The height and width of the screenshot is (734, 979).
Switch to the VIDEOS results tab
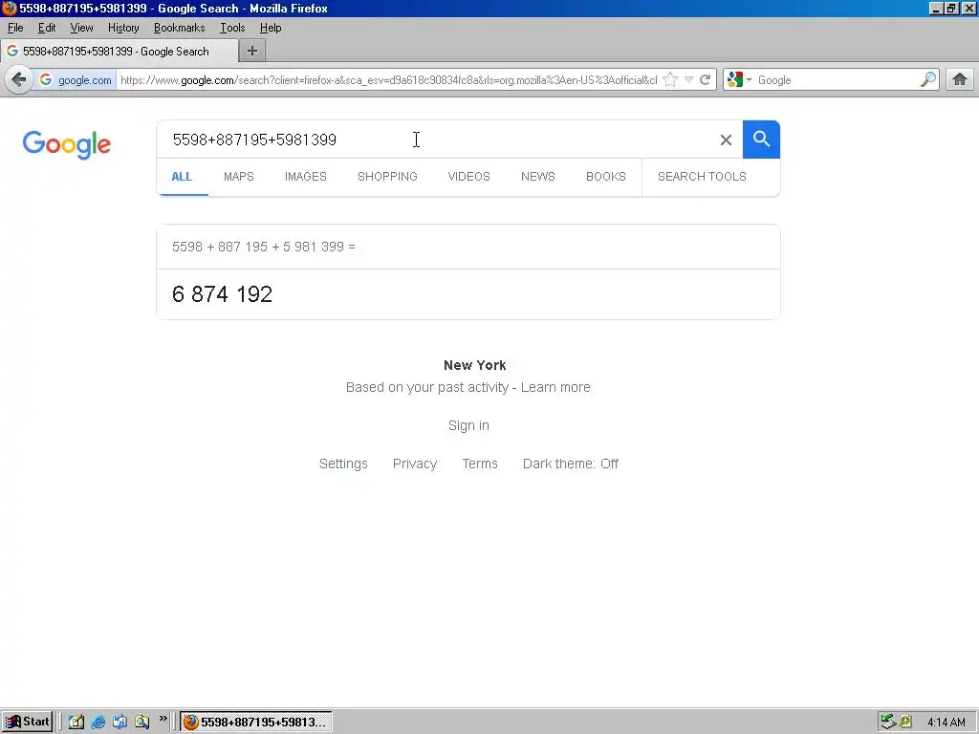click(468, 177)
